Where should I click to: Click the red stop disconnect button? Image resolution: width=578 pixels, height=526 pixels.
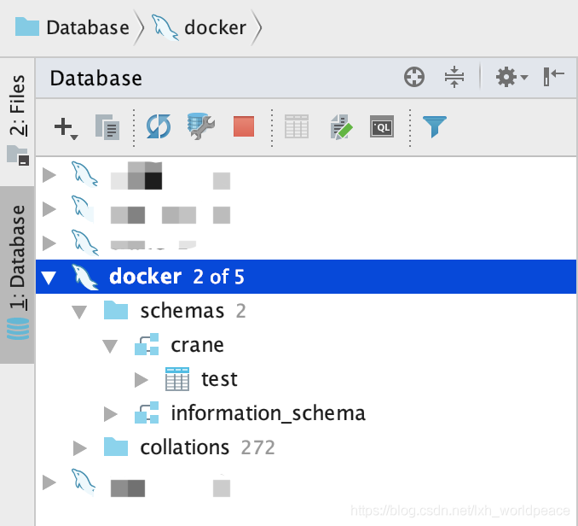point(244,126)
